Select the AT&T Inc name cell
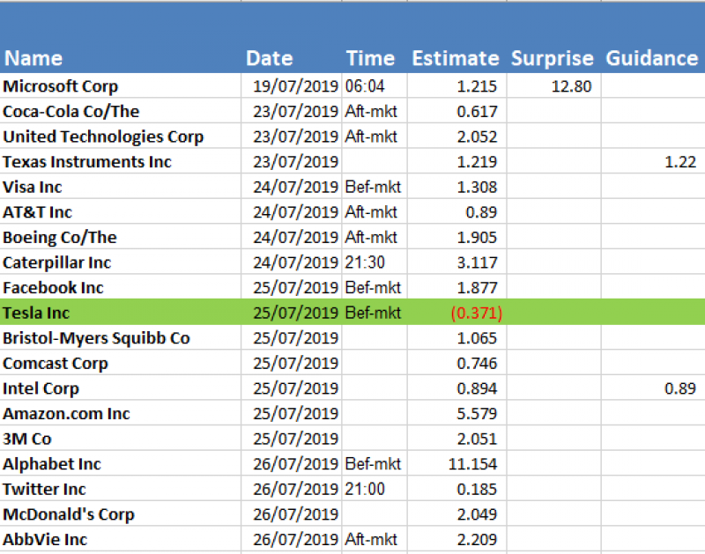The width and height of the screenshot is (705, 554). coord(120,211)
